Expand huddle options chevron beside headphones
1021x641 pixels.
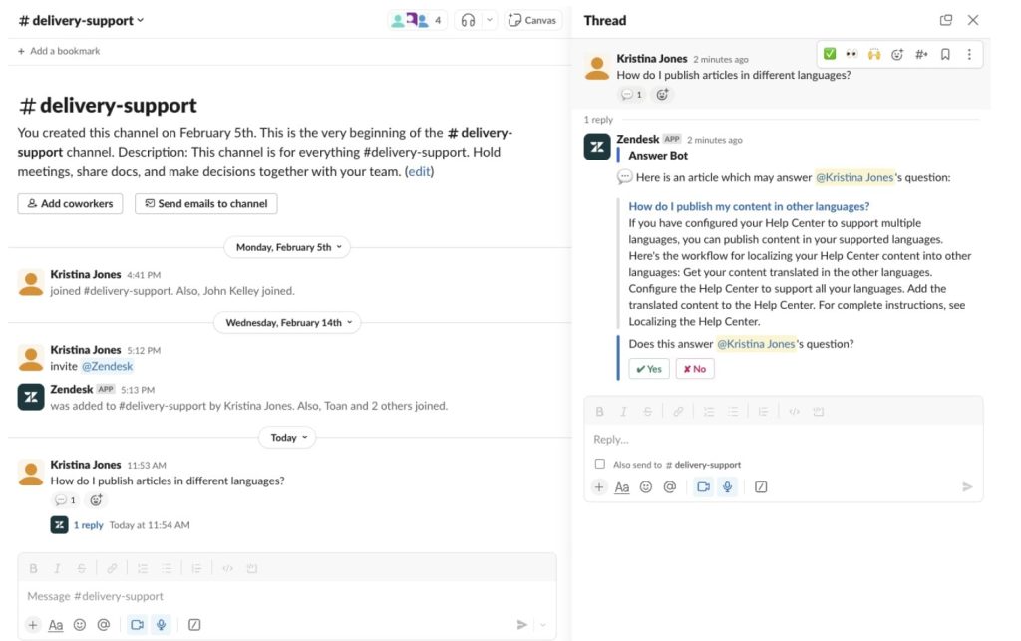click(489, 20)
